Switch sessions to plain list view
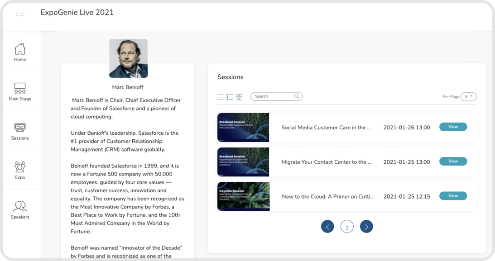This screenshot has height=261, width=495. (221, 97)
